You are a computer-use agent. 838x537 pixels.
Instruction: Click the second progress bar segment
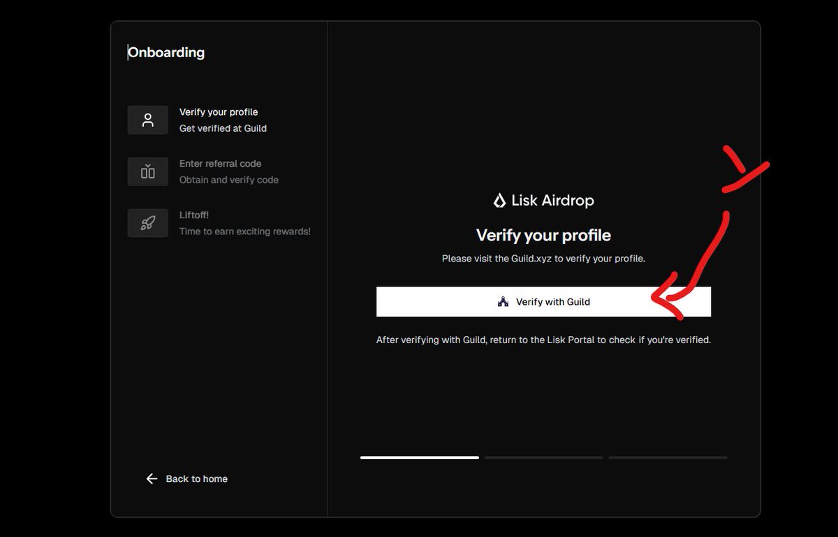543,457
